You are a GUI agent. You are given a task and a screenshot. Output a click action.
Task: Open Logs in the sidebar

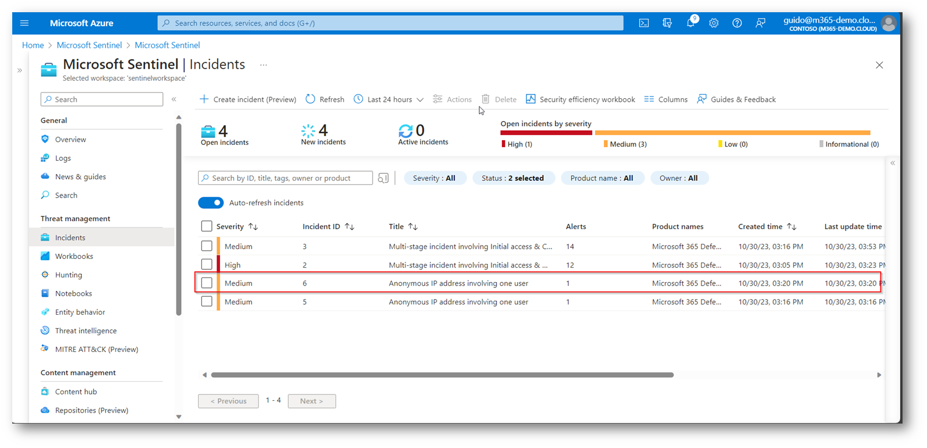(x=63, y=158)
